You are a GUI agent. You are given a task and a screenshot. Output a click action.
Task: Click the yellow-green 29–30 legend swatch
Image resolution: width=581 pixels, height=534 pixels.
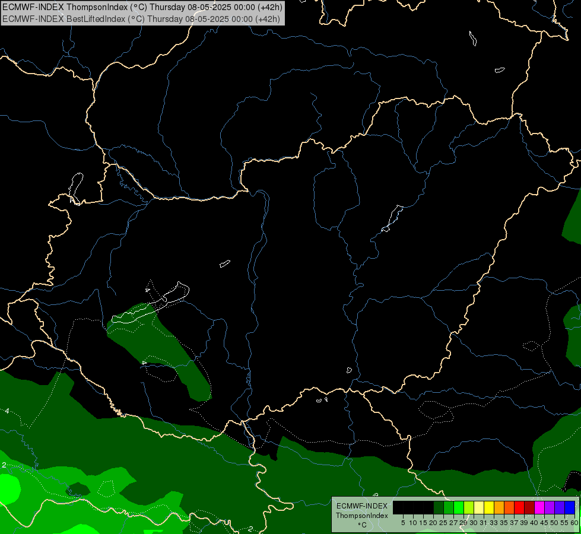click(469, 507)
